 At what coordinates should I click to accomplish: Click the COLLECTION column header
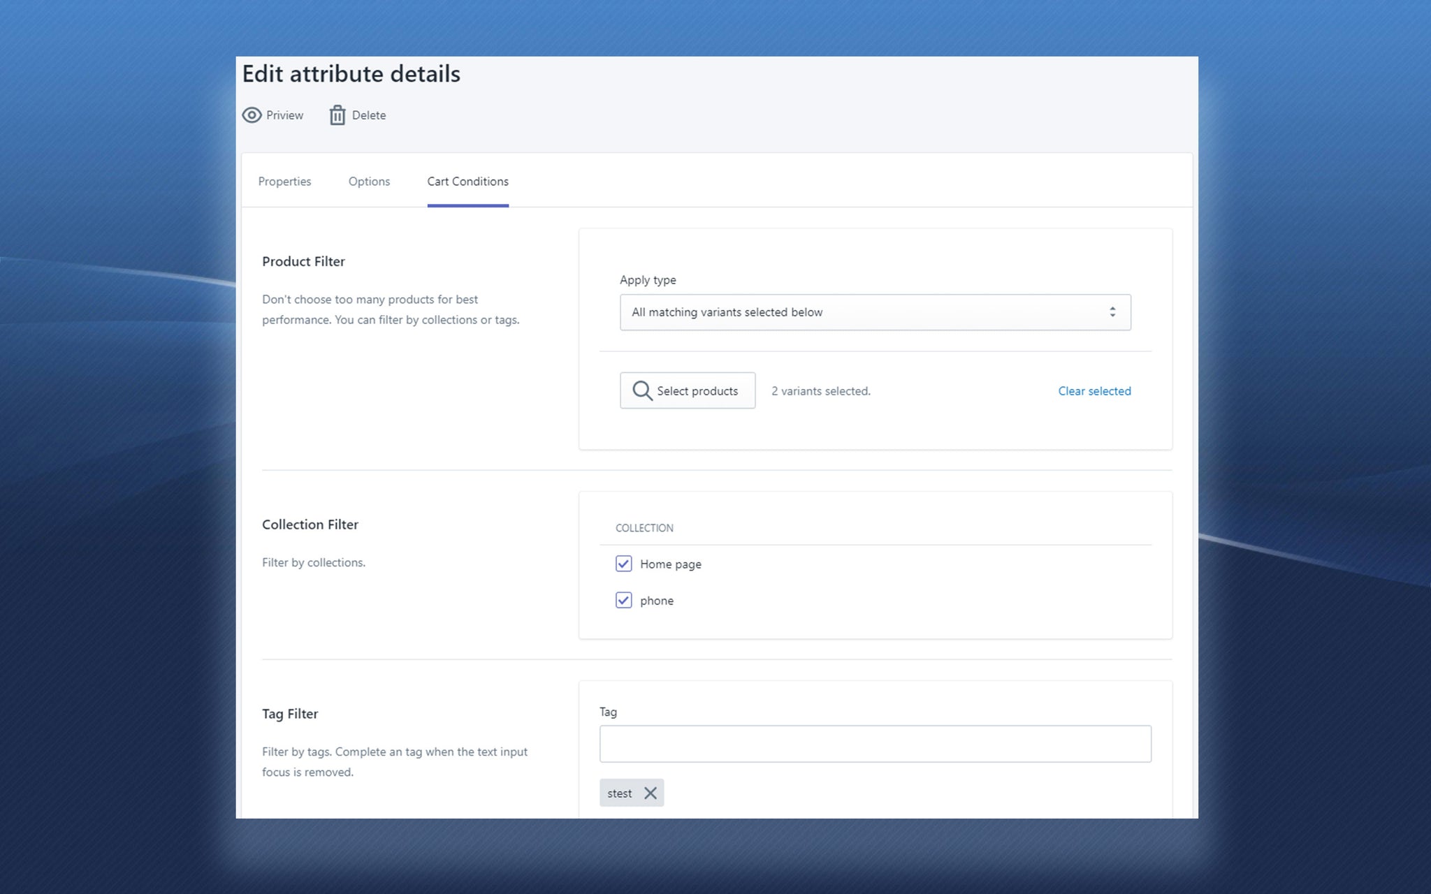pyautogui.click(x=644, y=528)
